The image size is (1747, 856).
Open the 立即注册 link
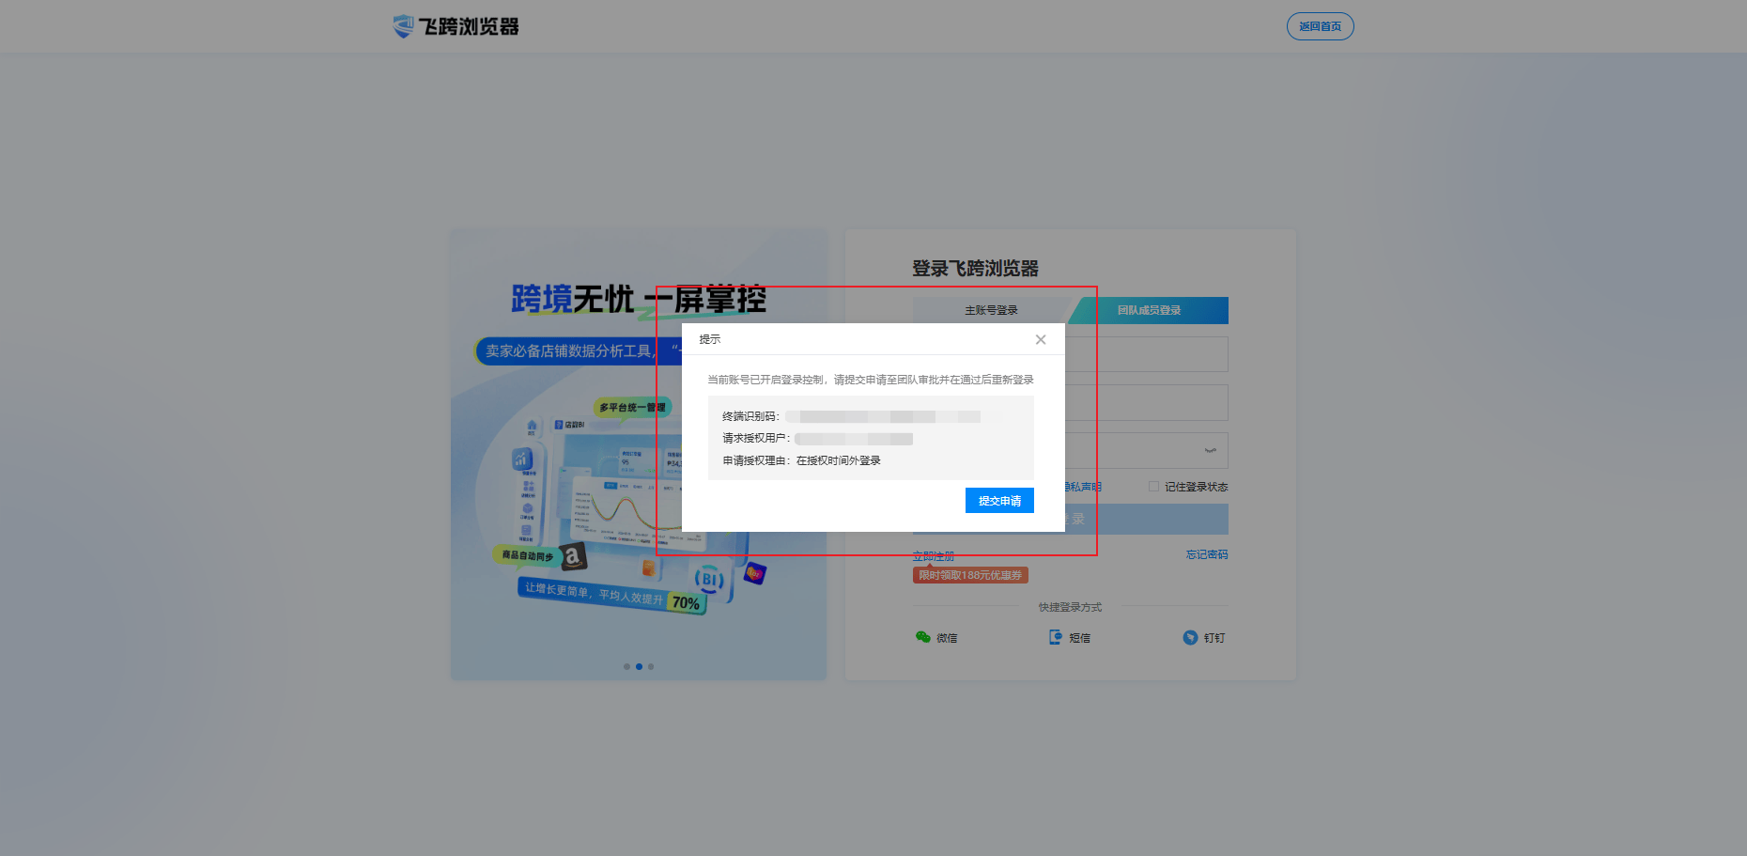coord(934,556)
